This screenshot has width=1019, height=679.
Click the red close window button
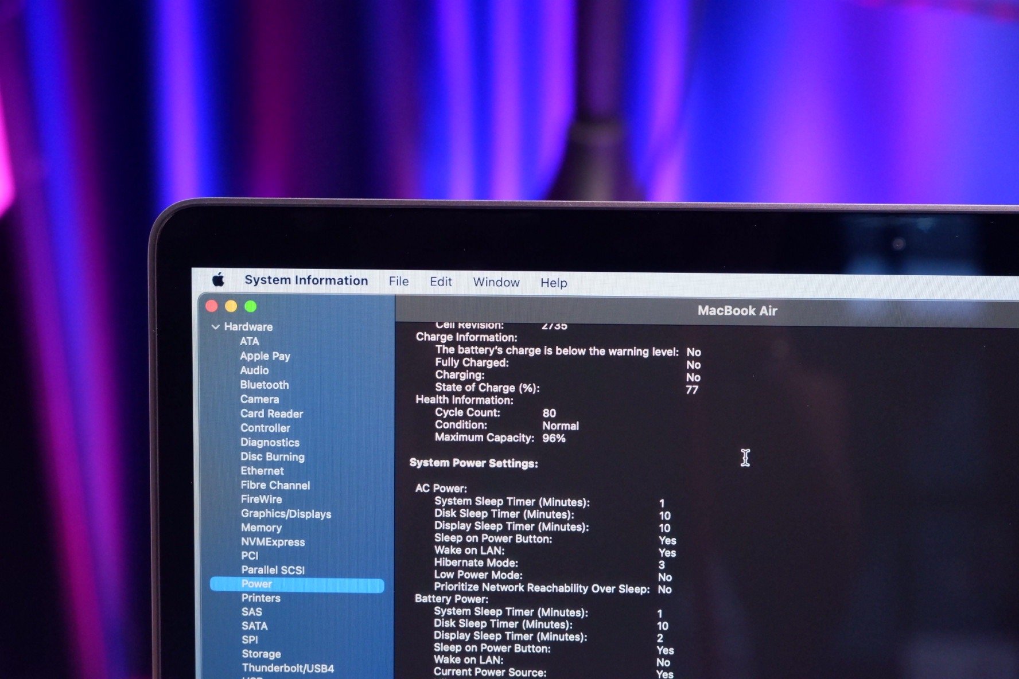212,306
